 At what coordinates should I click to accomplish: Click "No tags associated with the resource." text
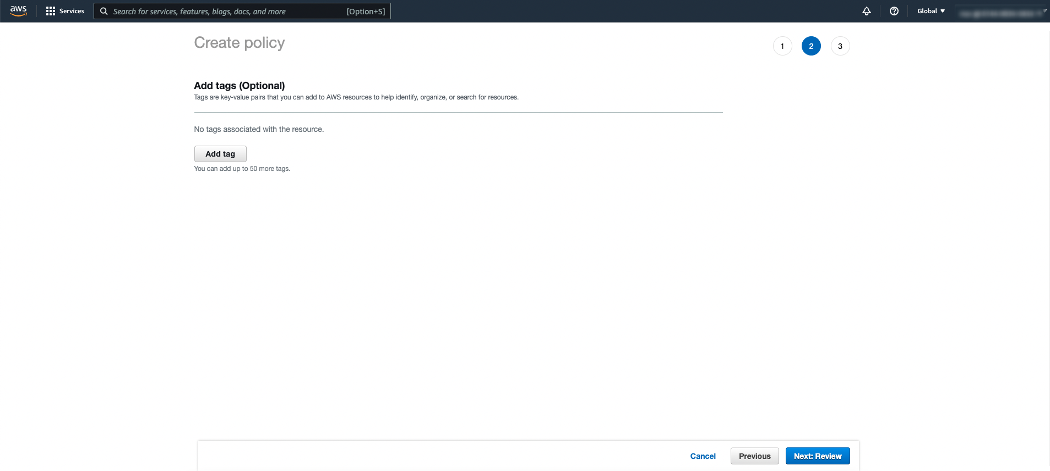(259, 129)
